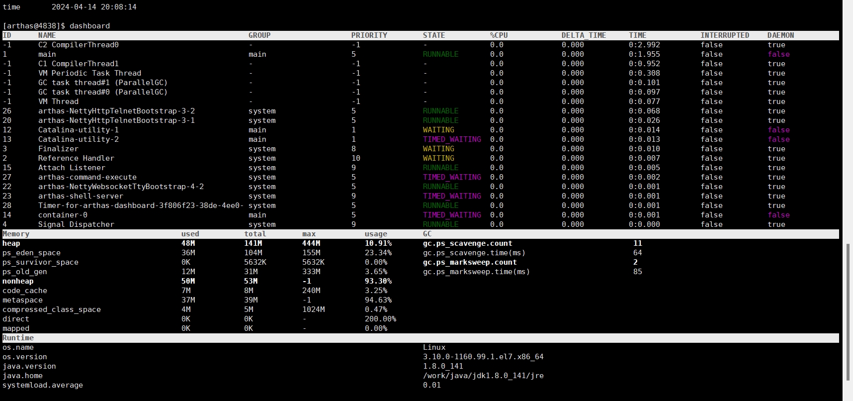853x401 pixels.
Task: Click the 'nonheap' memory row label
Action: pos(18,281)
